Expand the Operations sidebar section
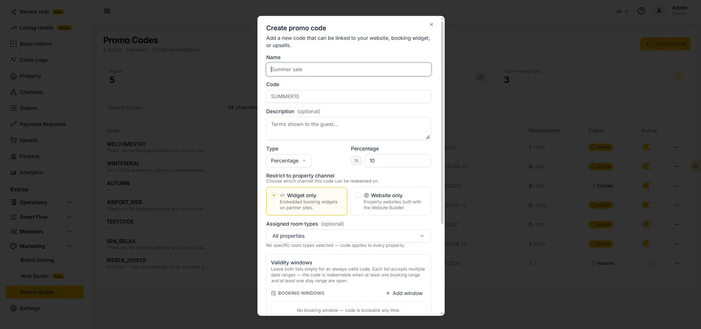701x329 pixels. [x=41, y=202]
